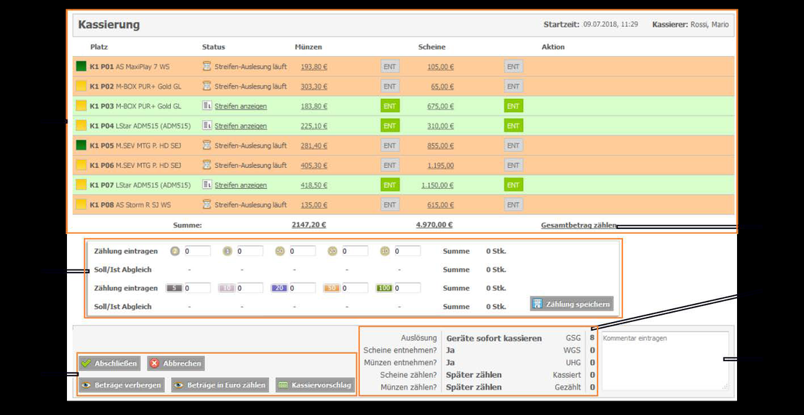Click green coin ENT button for K1 P04
The image size is (804, 415).
point(390,126)
